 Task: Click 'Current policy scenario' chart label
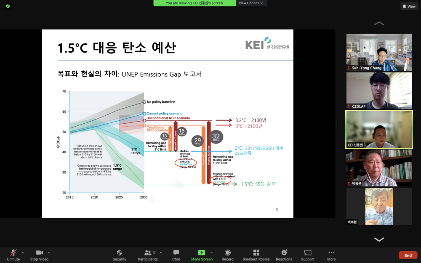pos(164,114)
